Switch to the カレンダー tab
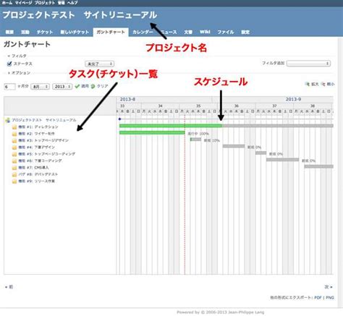This screenshot has height=316, width=343. pos(143,32)
